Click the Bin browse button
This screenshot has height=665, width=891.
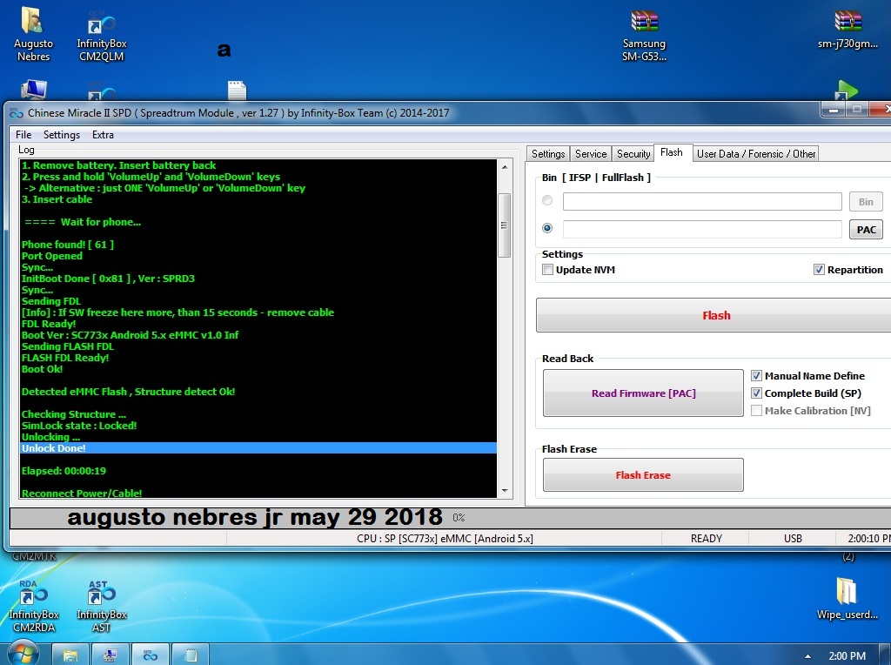click(x=866, y=201)
